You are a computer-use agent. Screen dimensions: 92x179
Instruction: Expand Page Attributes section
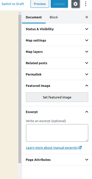coord(57,160)
